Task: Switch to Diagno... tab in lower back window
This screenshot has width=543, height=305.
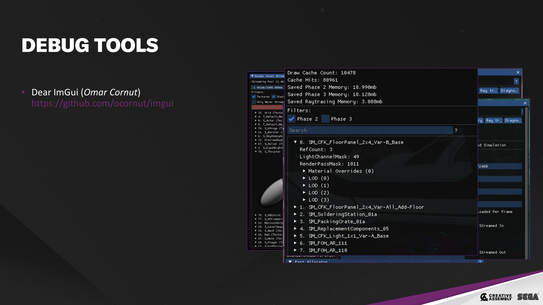Action: coord(512,120)
